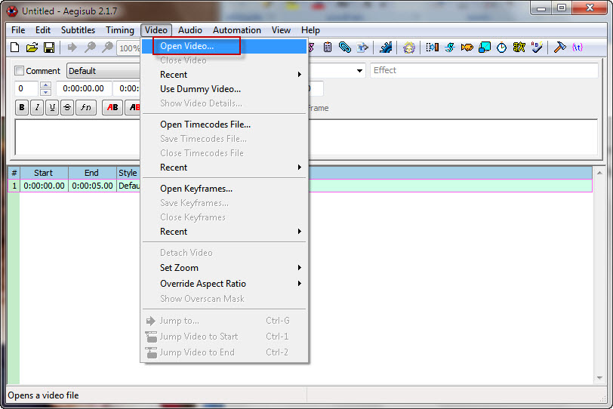Open the Resample Resolution icon
The image size is (613, 409).
[485, 48]
